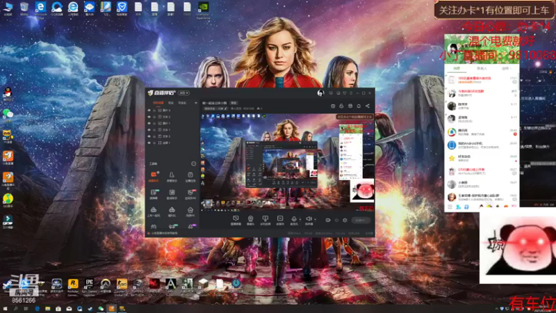Viewport: 556px width, 313px height.
Task: Click QQ profile avatar in header
Action: click(452, 49)
